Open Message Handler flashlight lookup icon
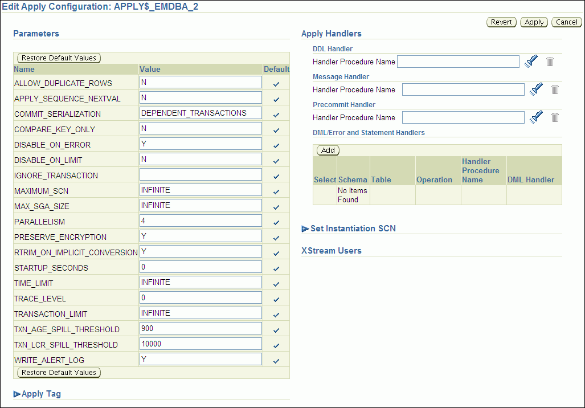Viewport: 585px width, 408px height. pyautogui.click(x=536, y=89)
